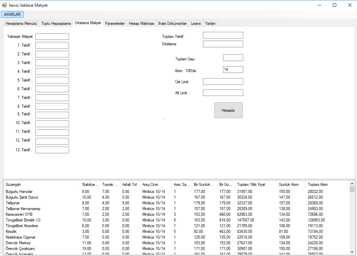Click the 1. Teklif input box

click(52, 45)
